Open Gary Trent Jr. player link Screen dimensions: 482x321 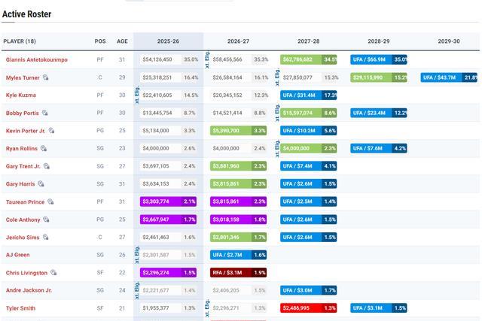click(23, 166)
